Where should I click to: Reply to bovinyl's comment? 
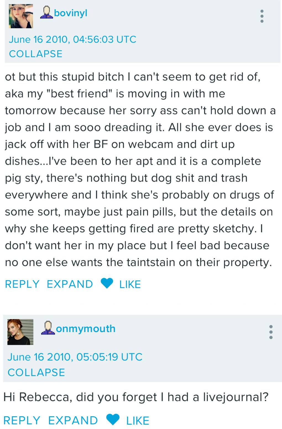click(22, 284)
